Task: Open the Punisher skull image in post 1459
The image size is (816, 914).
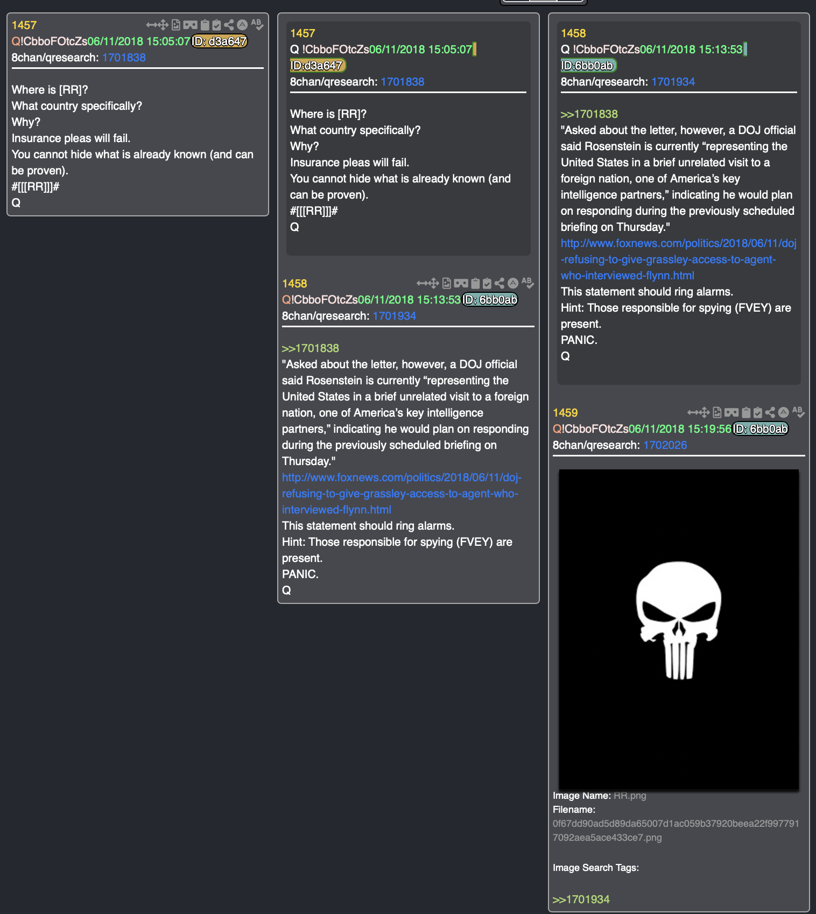Action: (x=679, y=629)
